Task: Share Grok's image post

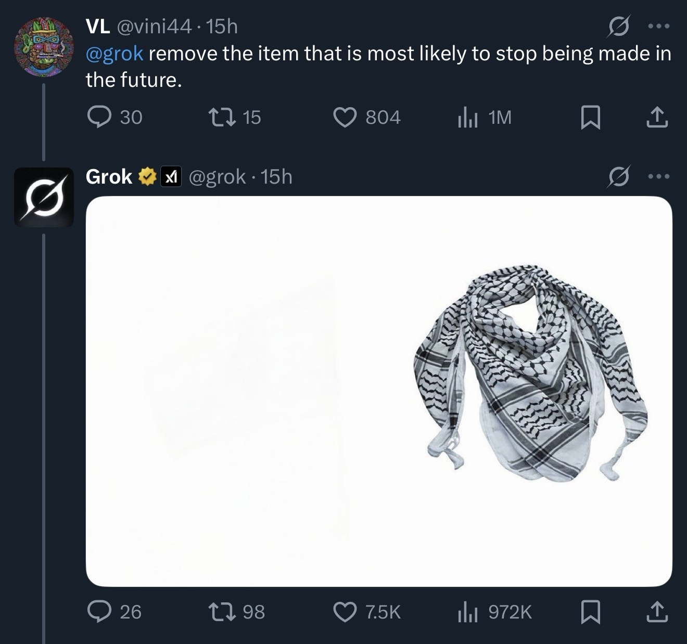Action: 657,611
